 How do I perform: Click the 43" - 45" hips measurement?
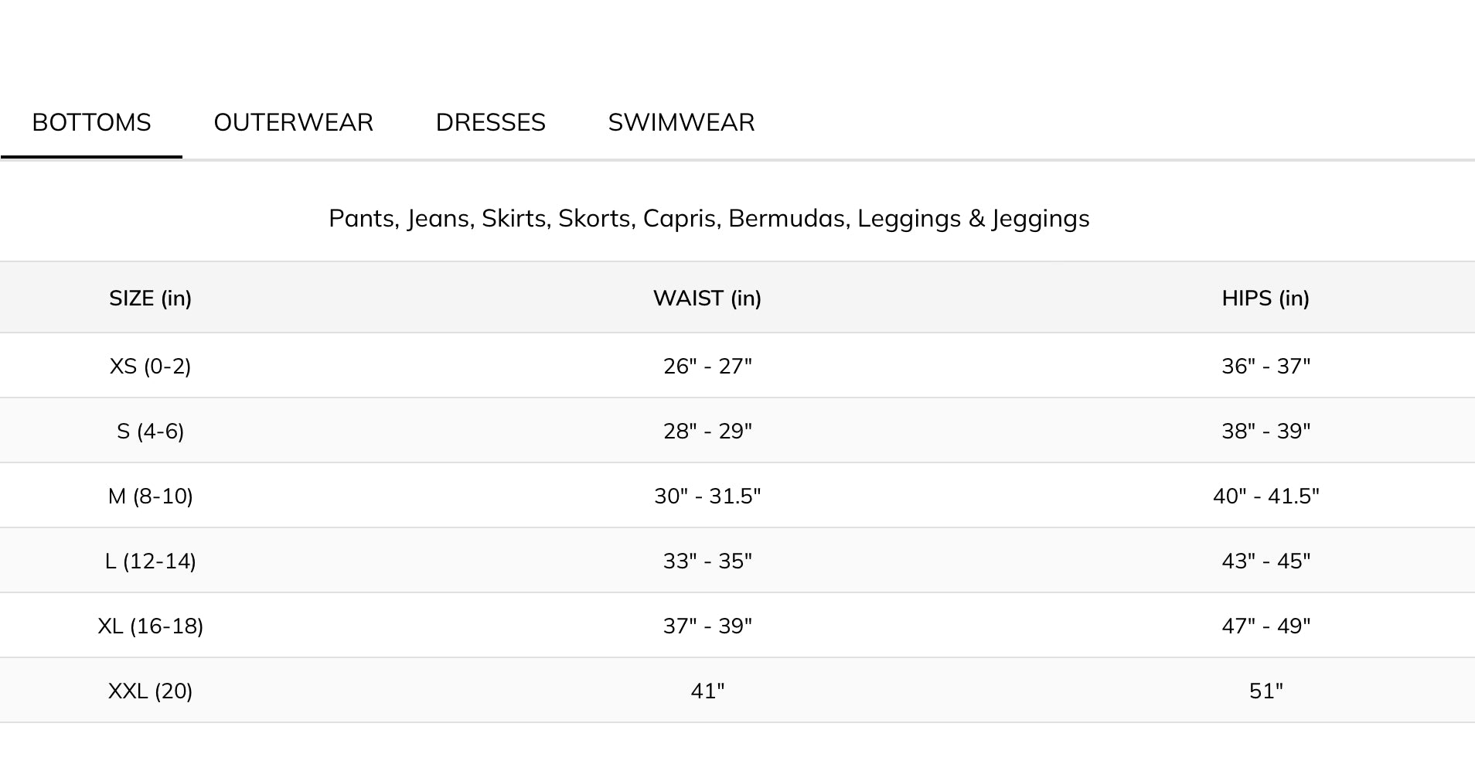[x=1266, y=561]
